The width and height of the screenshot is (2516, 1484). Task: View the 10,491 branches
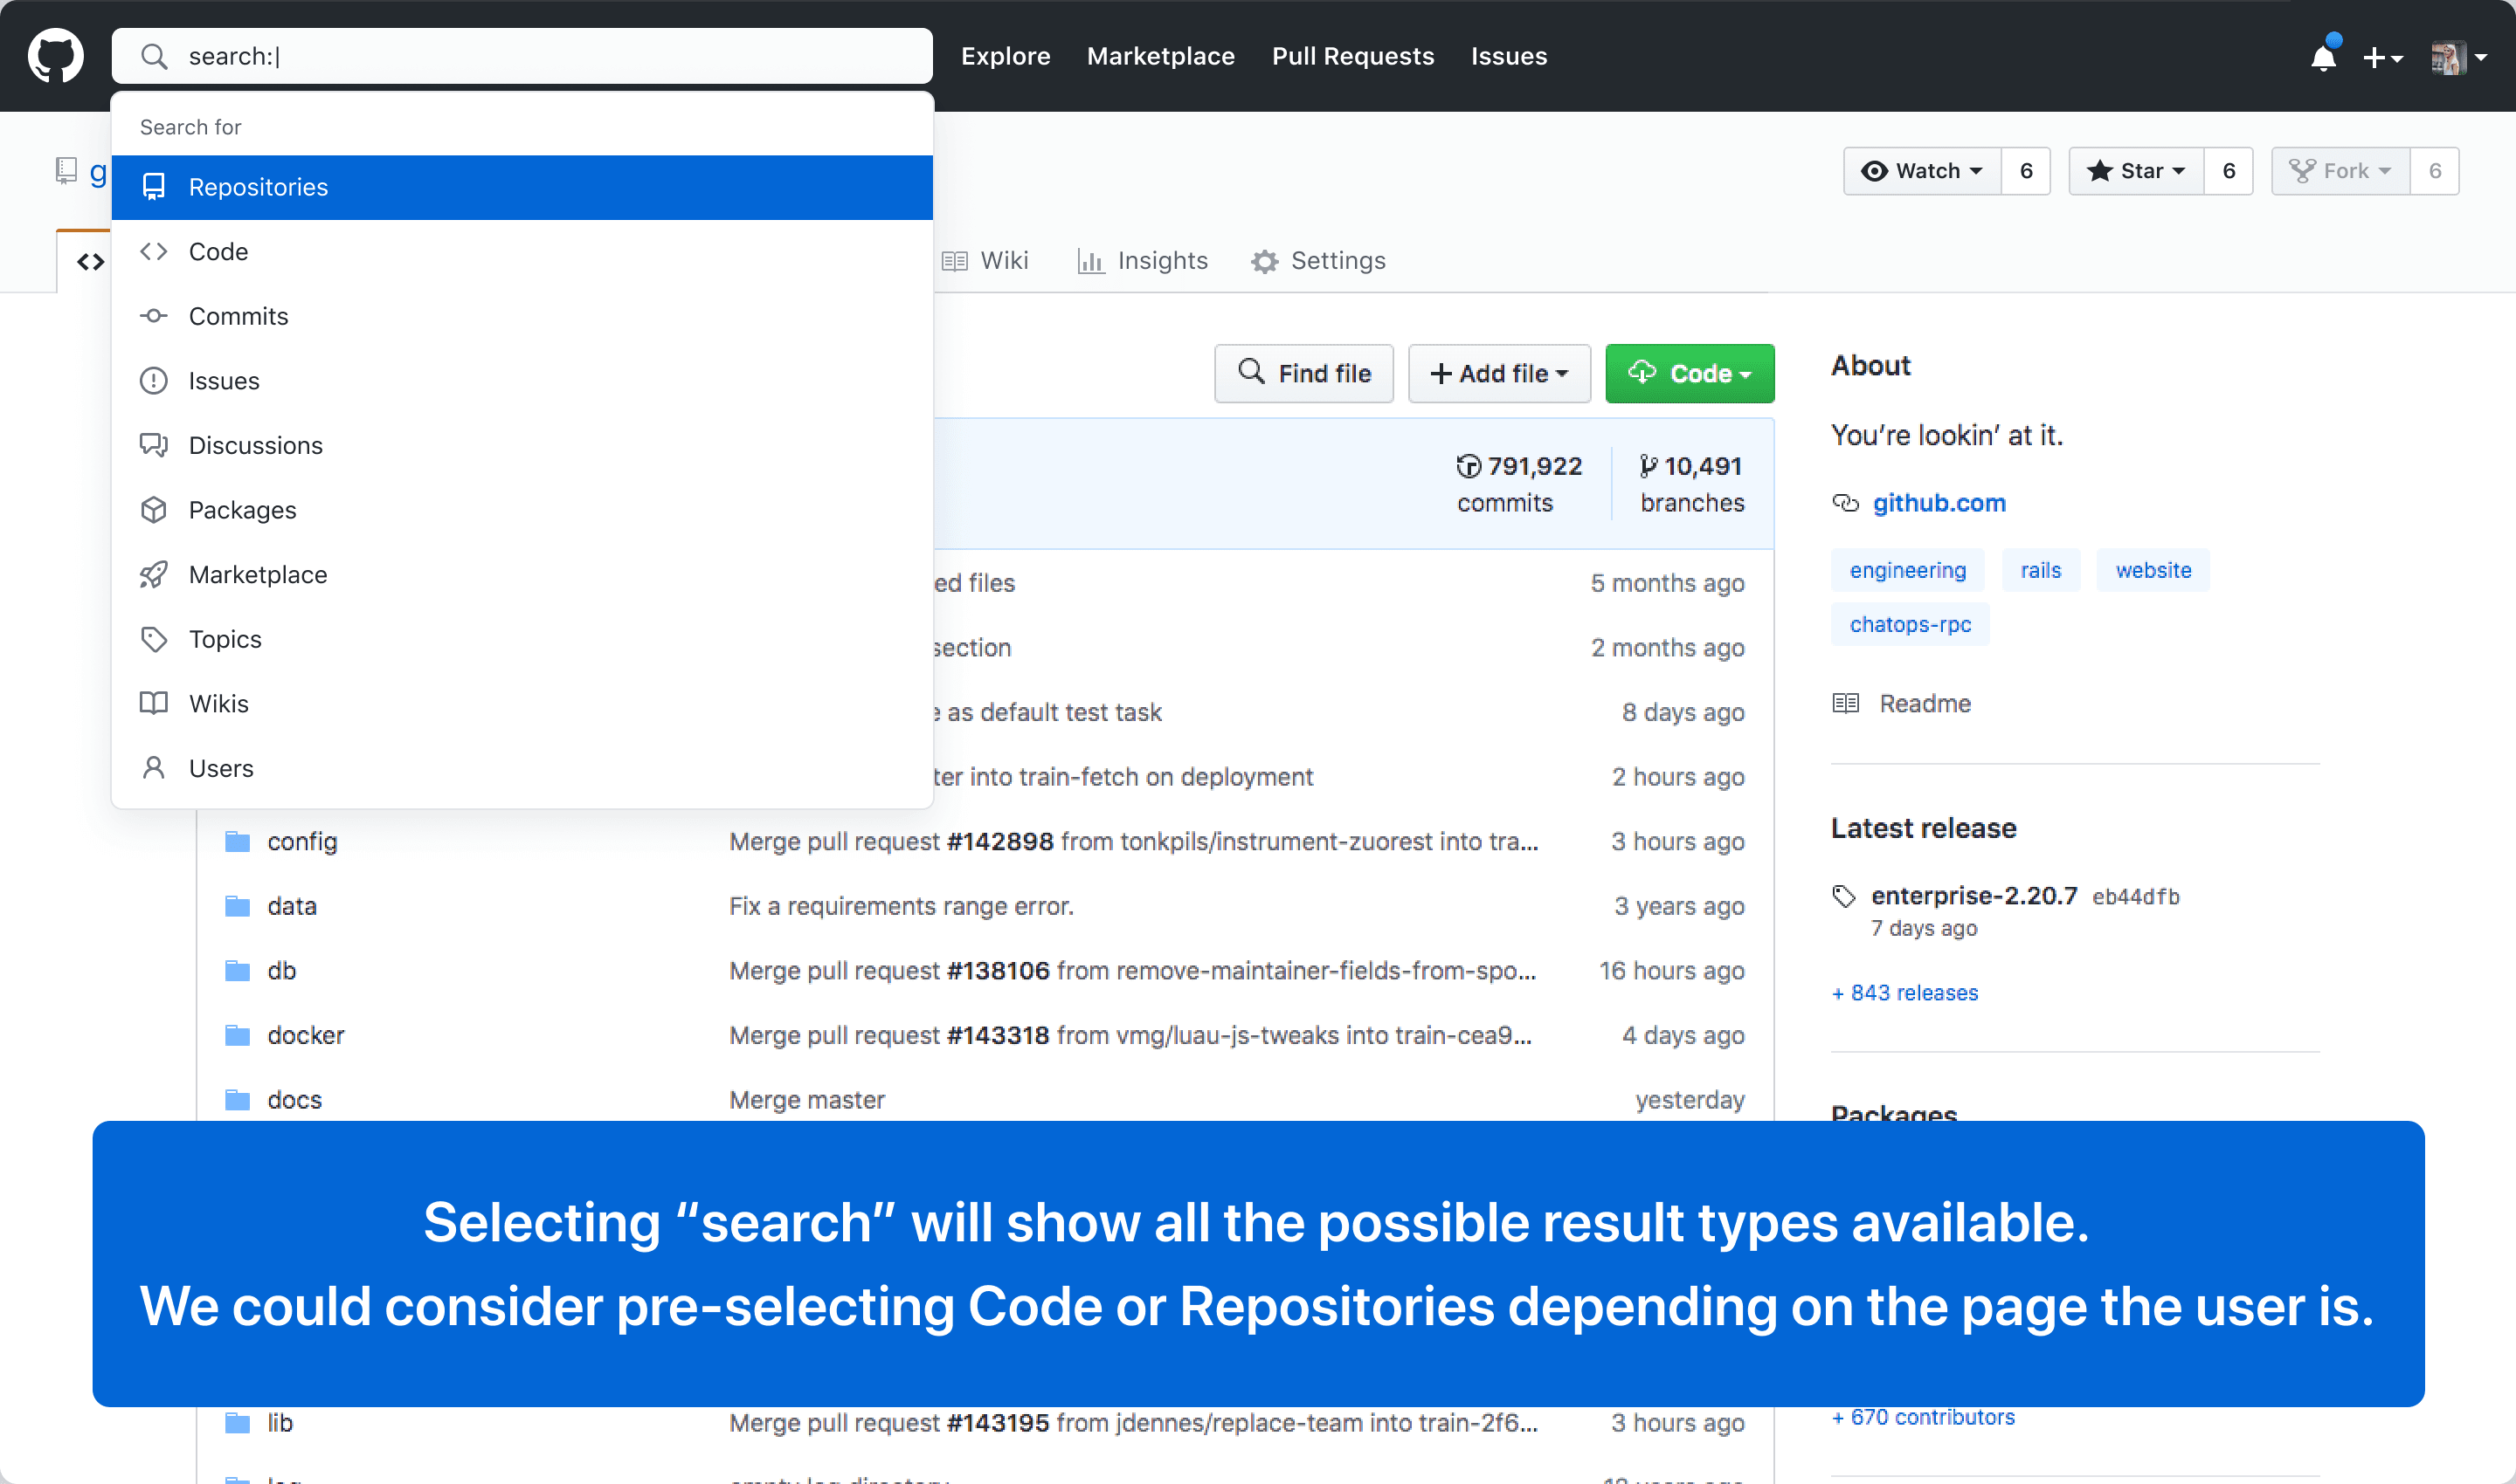(x=1691, y=484)
